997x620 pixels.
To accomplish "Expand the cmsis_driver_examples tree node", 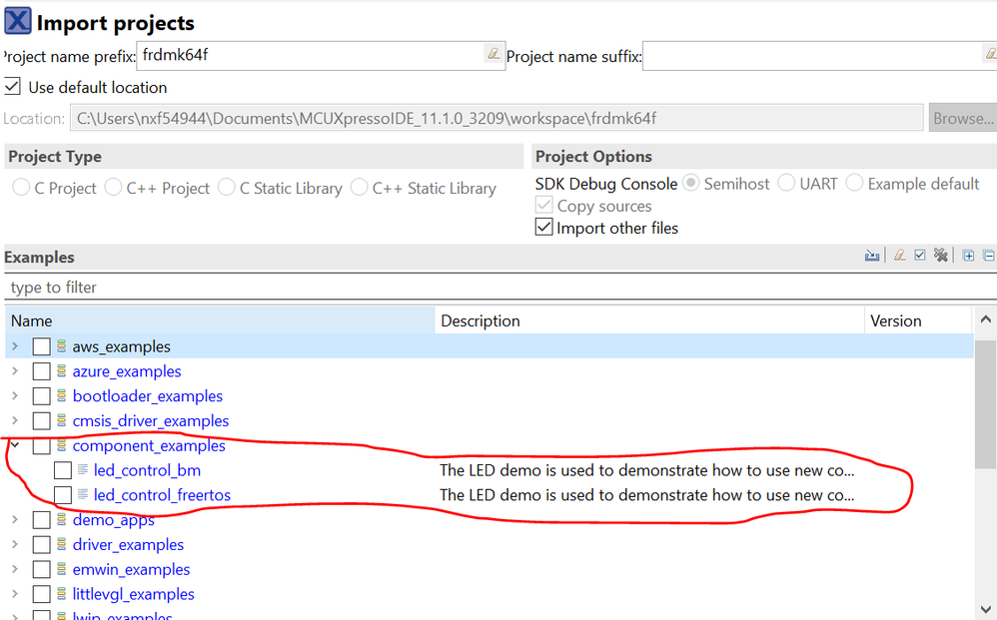I will (15, 420).
